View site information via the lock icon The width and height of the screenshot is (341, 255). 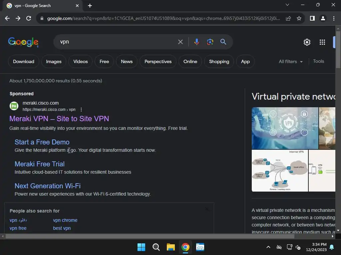point(42,19)
